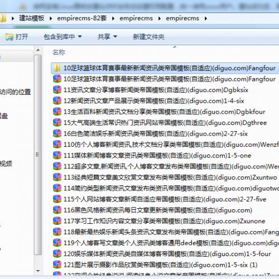Click the archive icon of the 111媒体新闻博客 file

pyautogui.click(x=57, y=156)
